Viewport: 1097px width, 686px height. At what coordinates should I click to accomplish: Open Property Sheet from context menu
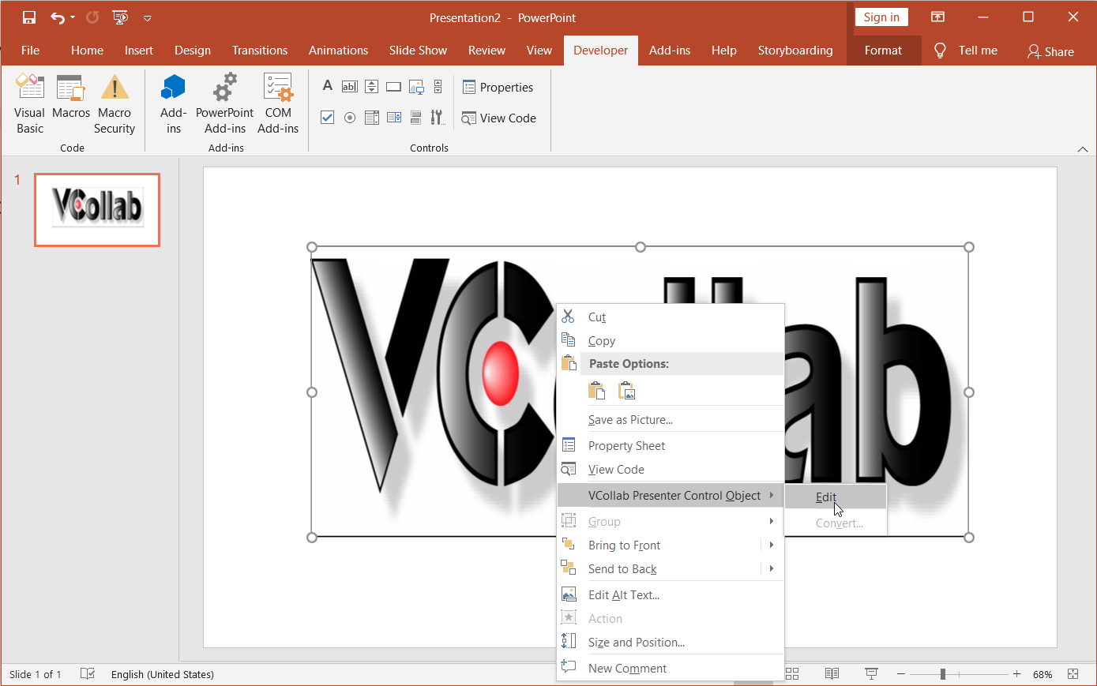671,446
